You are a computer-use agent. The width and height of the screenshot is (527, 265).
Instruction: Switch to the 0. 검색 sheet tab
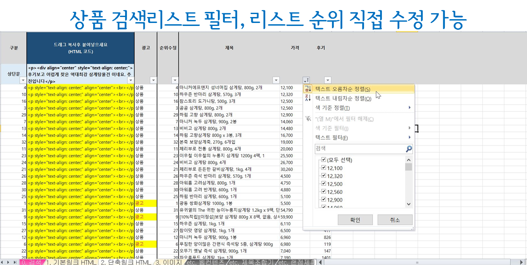click(x=32, y=262)
